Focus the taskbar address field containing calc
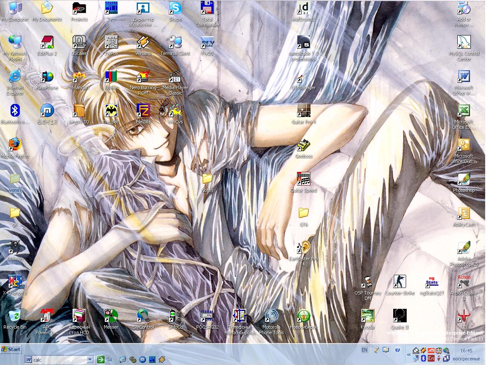The width and height of the screenshot is (486, 365). pyautogui.click(x=59, y=360)
